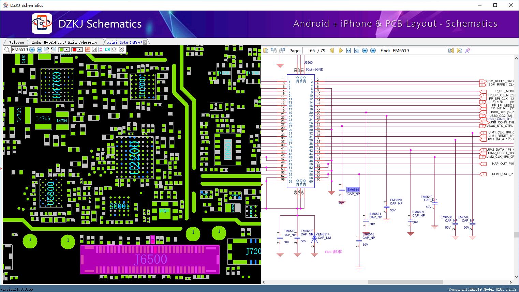
Task: Switch to the Welcome tab
Action: [x=16, y=42]
